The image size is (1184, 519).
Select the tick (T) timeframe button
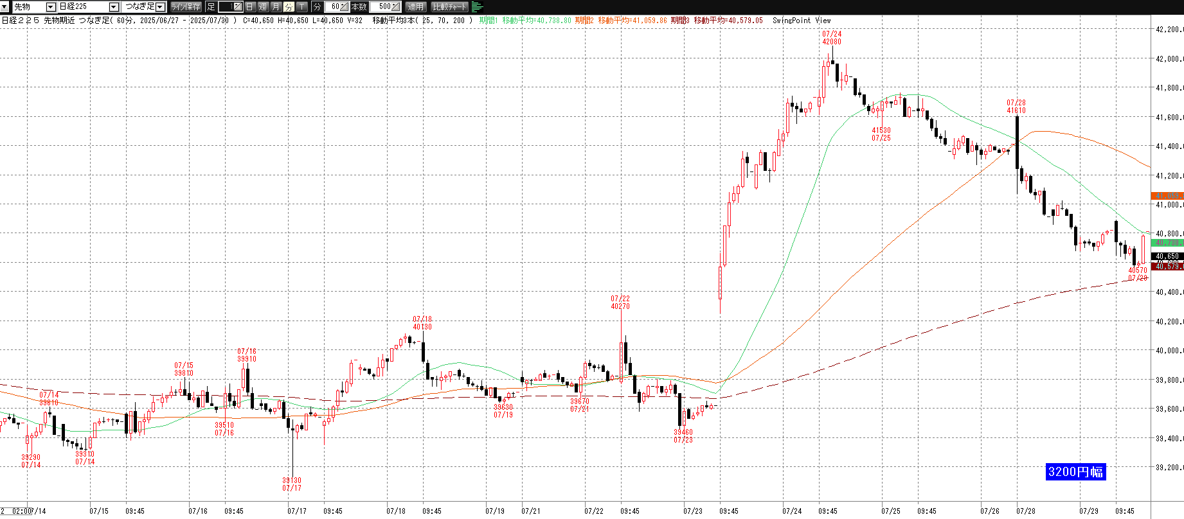point(301,7)
